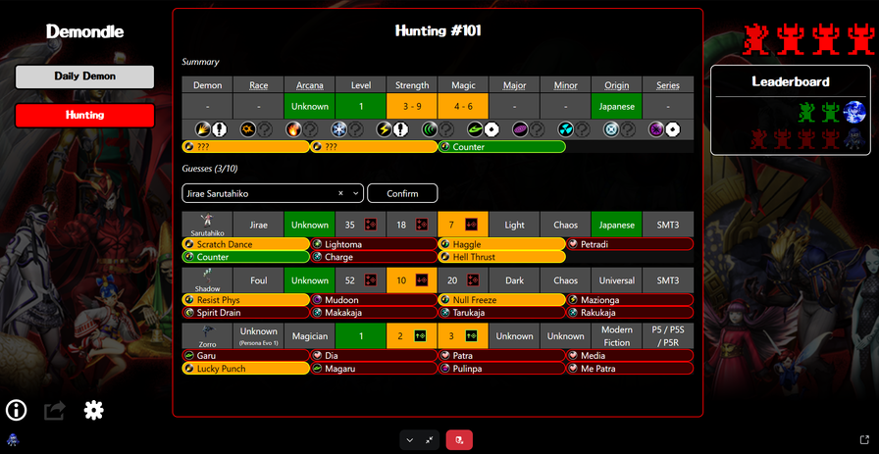Expand the chevron-down in the bottom bar
The image size is (879, 454).
pos(410,440)
